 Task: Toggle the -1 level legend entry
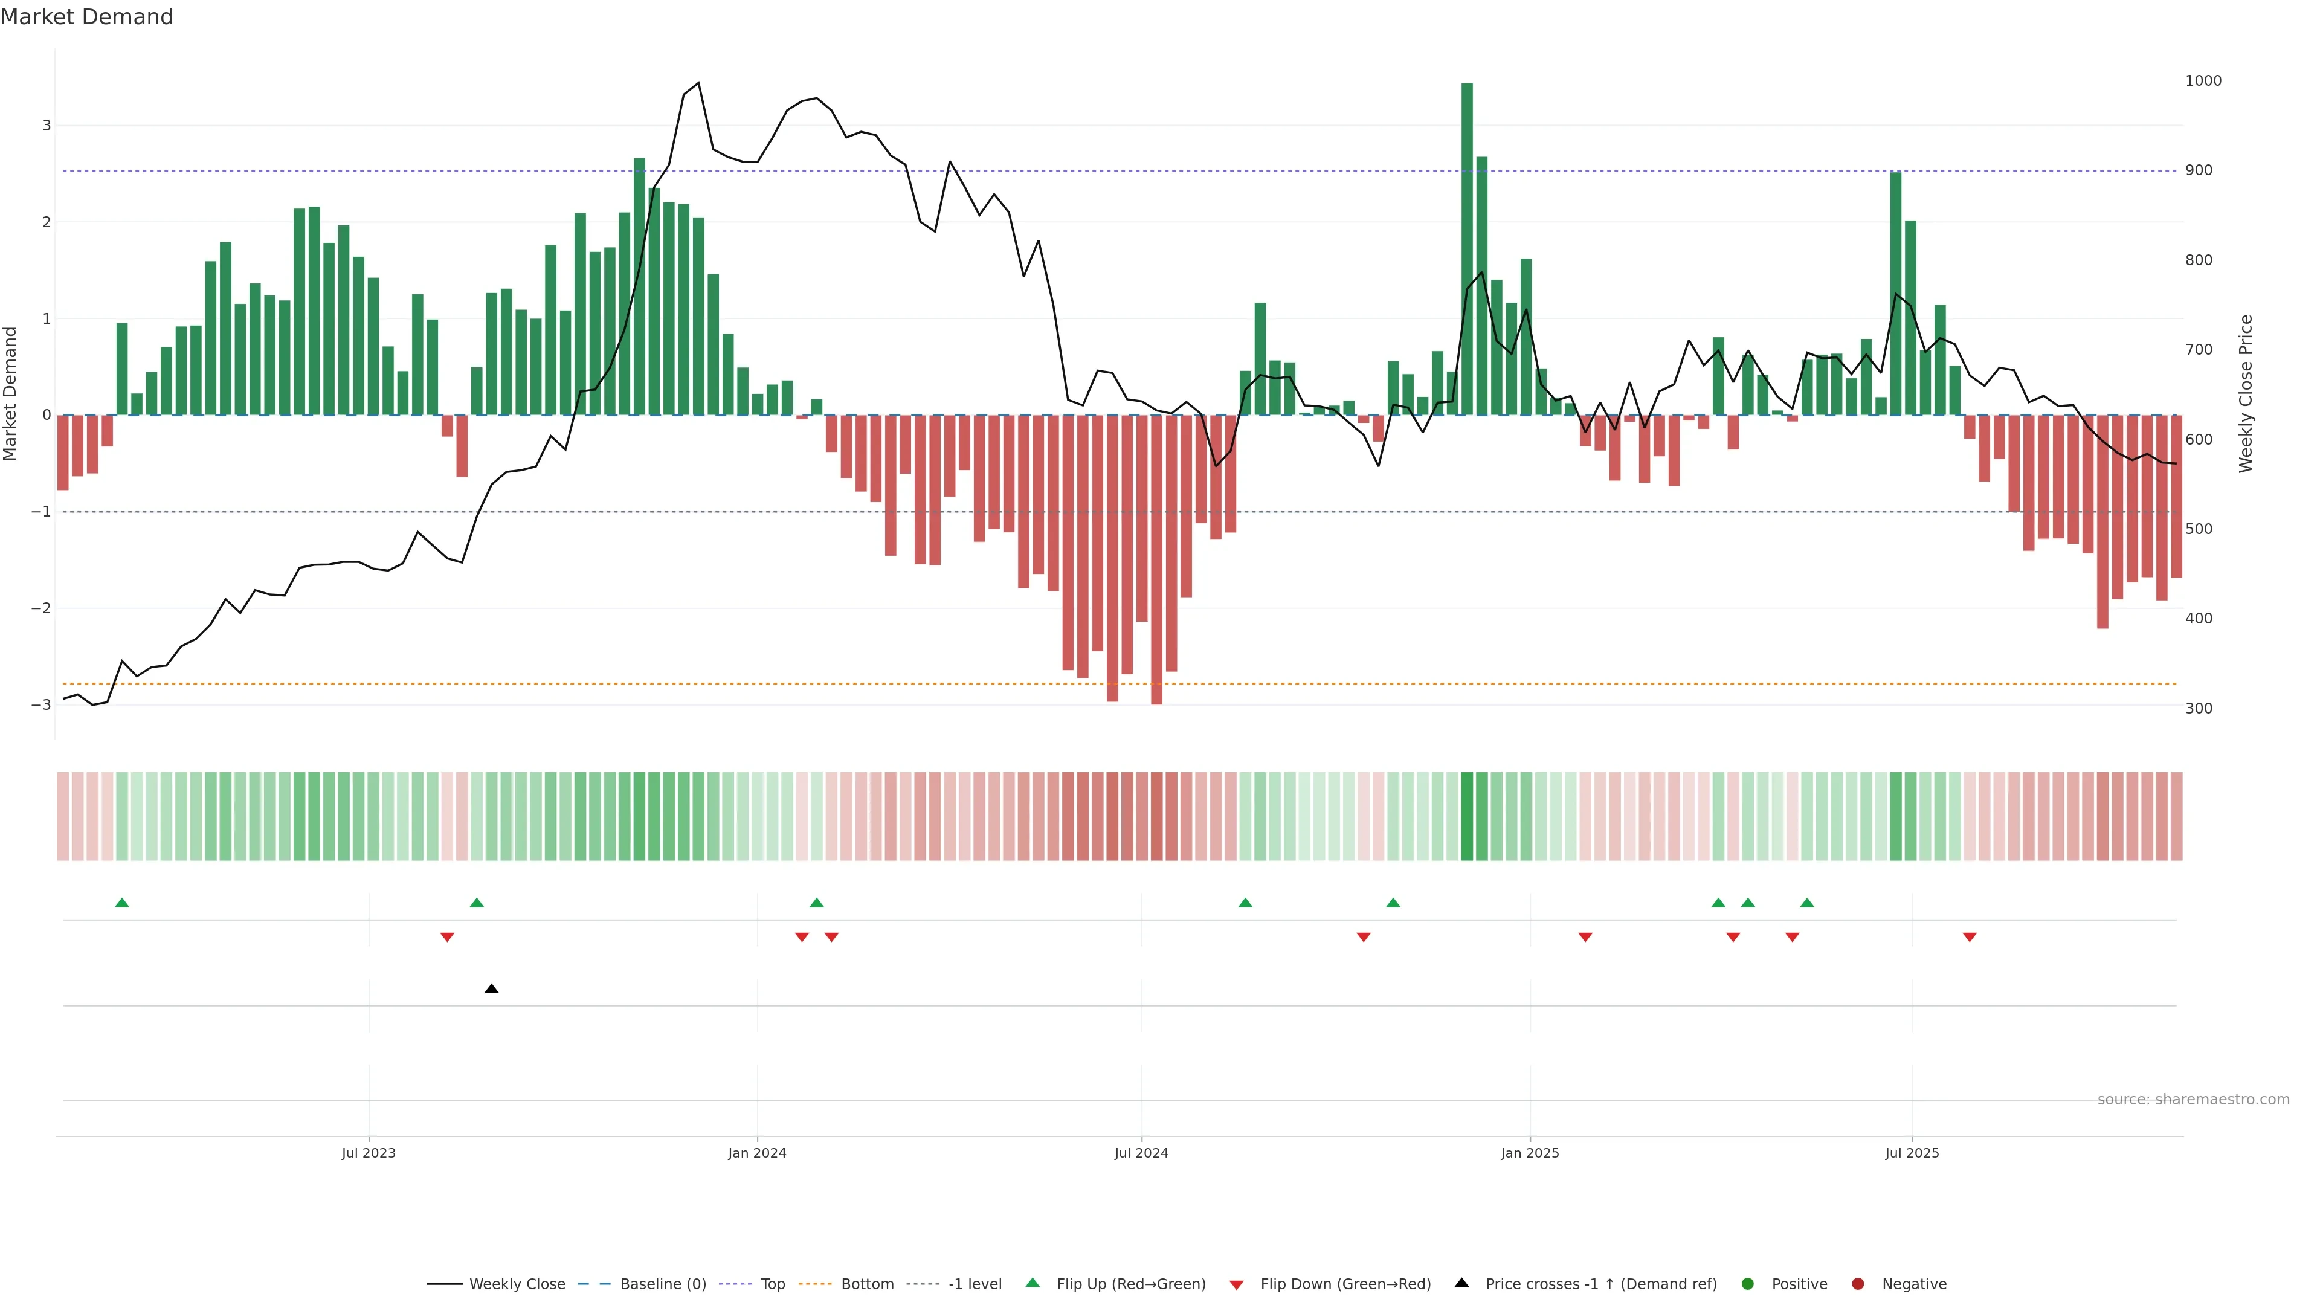coord(975,1283)
